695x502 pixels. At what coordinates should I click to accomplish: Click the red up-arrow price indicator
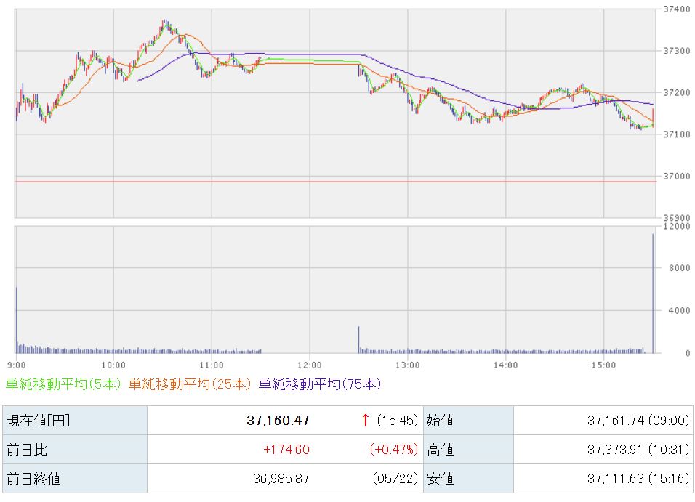click(x=365, y=420)
